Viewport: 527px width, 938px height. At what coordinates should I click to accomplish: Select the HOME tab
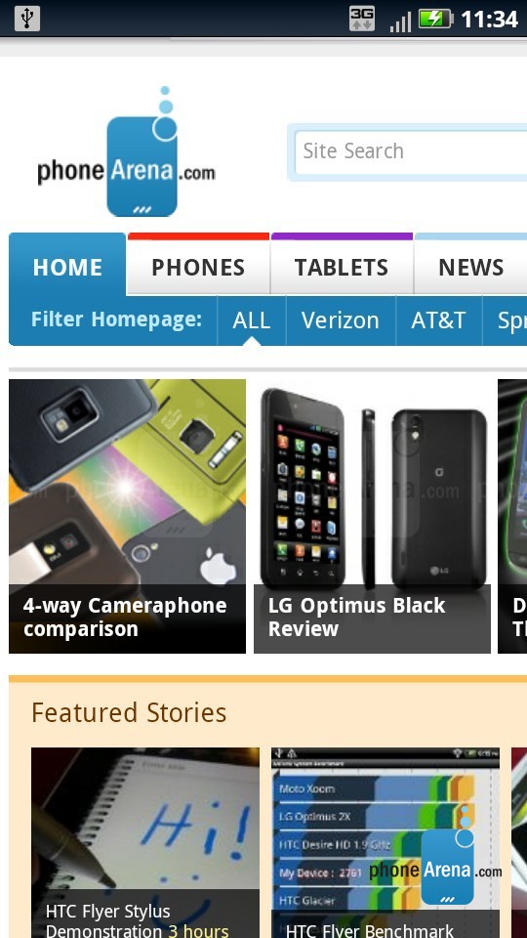(x=67, y=267)
